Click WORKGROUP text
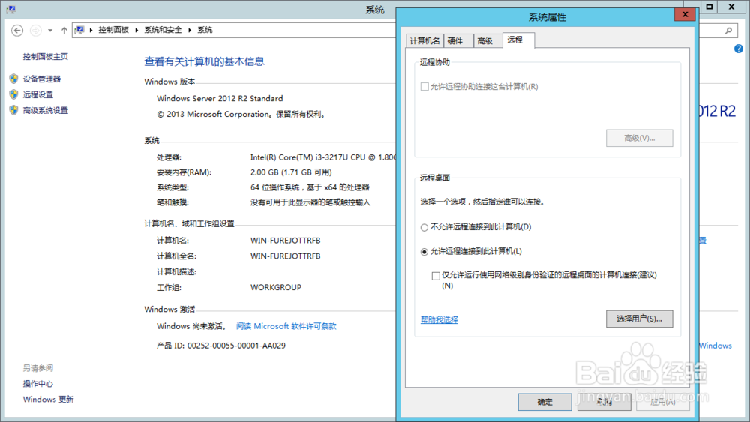 [x=276, y=287]
